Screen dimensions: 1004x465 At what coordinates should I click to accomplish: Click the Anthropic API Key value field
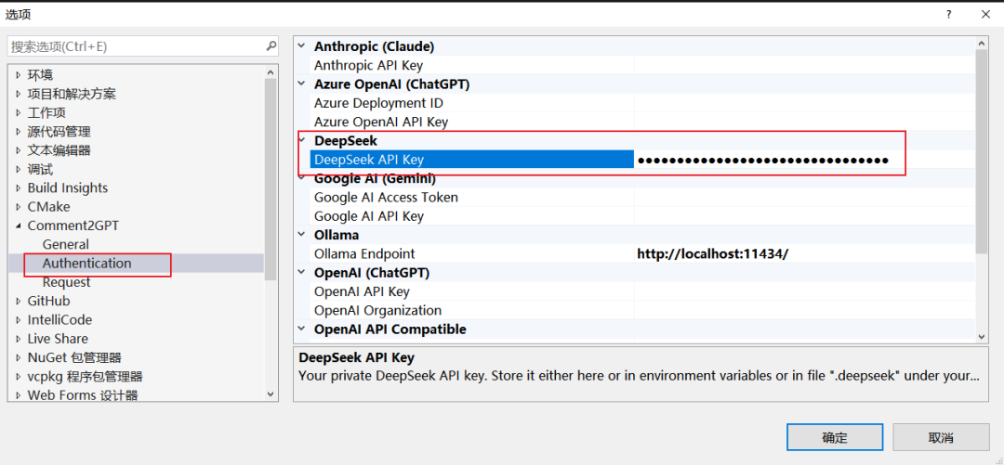tap(799, 66)
